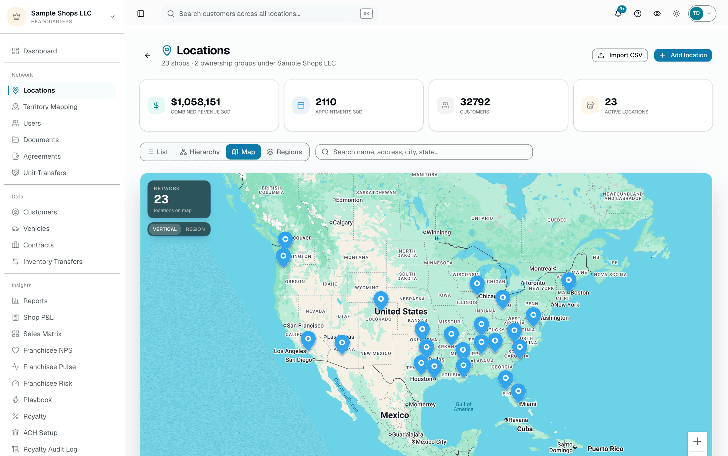The image size is (728, 456).
Task: Open the TD user account menu
Action: [702, 14]
